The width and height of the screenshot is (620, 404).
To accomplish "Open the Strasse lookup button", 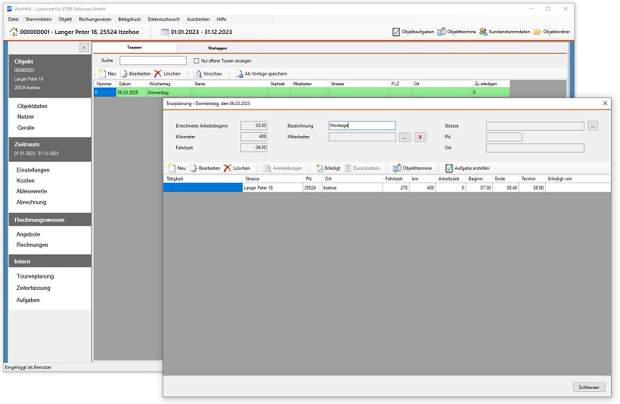I will point(593,126).
